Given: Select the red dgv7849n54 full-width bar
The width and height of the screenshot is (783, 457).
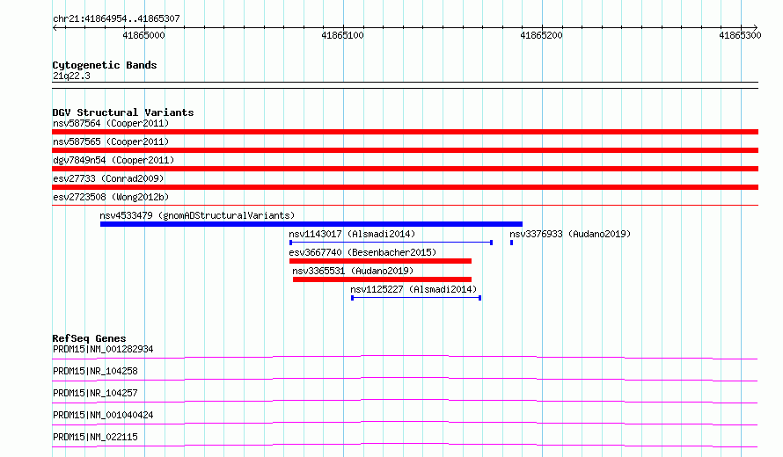Looking at the screenshot, I should coord(405,169).
